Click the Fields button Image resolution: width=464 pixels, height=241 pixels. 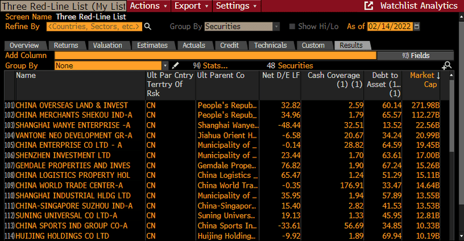click(x=415, y=56)
